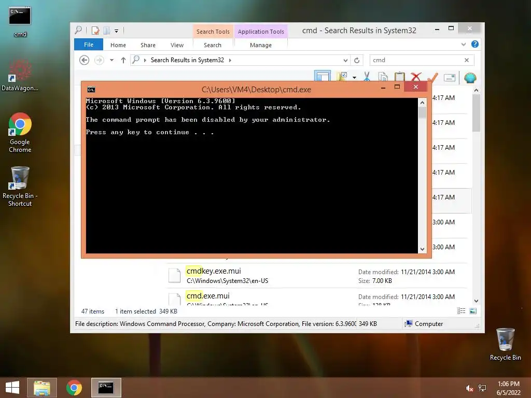The height and width of the screenshot is (398, 531).
Task: Click the Copy toolbar icon
Action: tap(383, 77)
